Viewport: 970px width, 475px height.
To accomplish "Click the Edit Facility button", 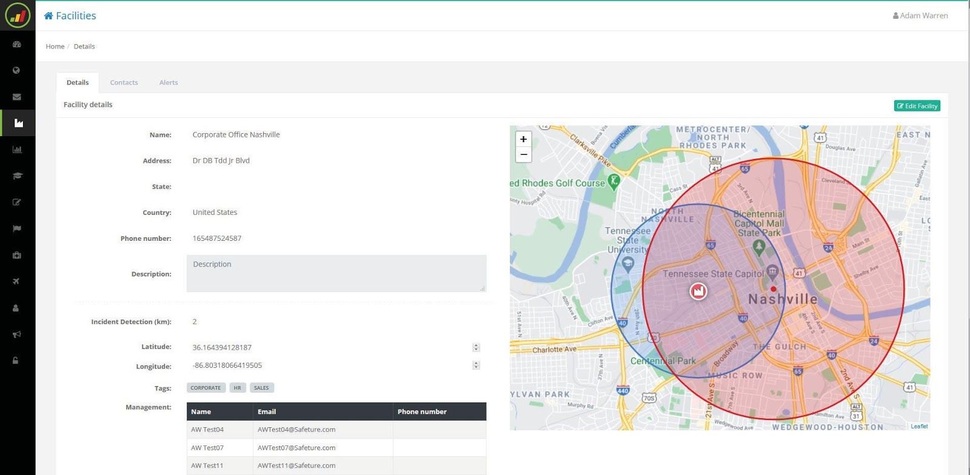I will click(x=917, y=106).
